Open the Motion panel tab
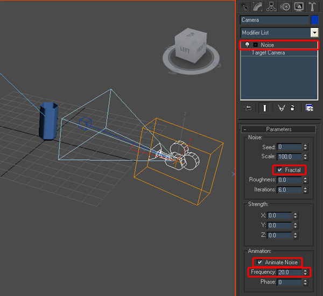Viewport: 323px width, 296px height. click(x=285, y=7)
